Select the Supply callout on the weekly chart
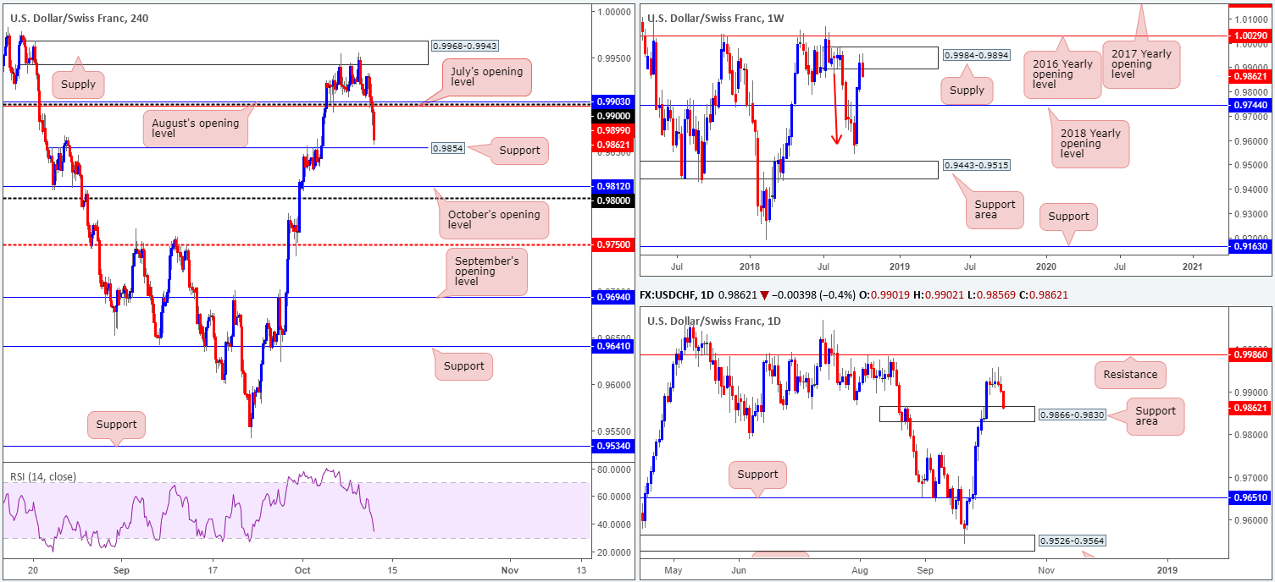Image resolution: width=1275 pixels, height=582 pixels. tap(967, 91)
